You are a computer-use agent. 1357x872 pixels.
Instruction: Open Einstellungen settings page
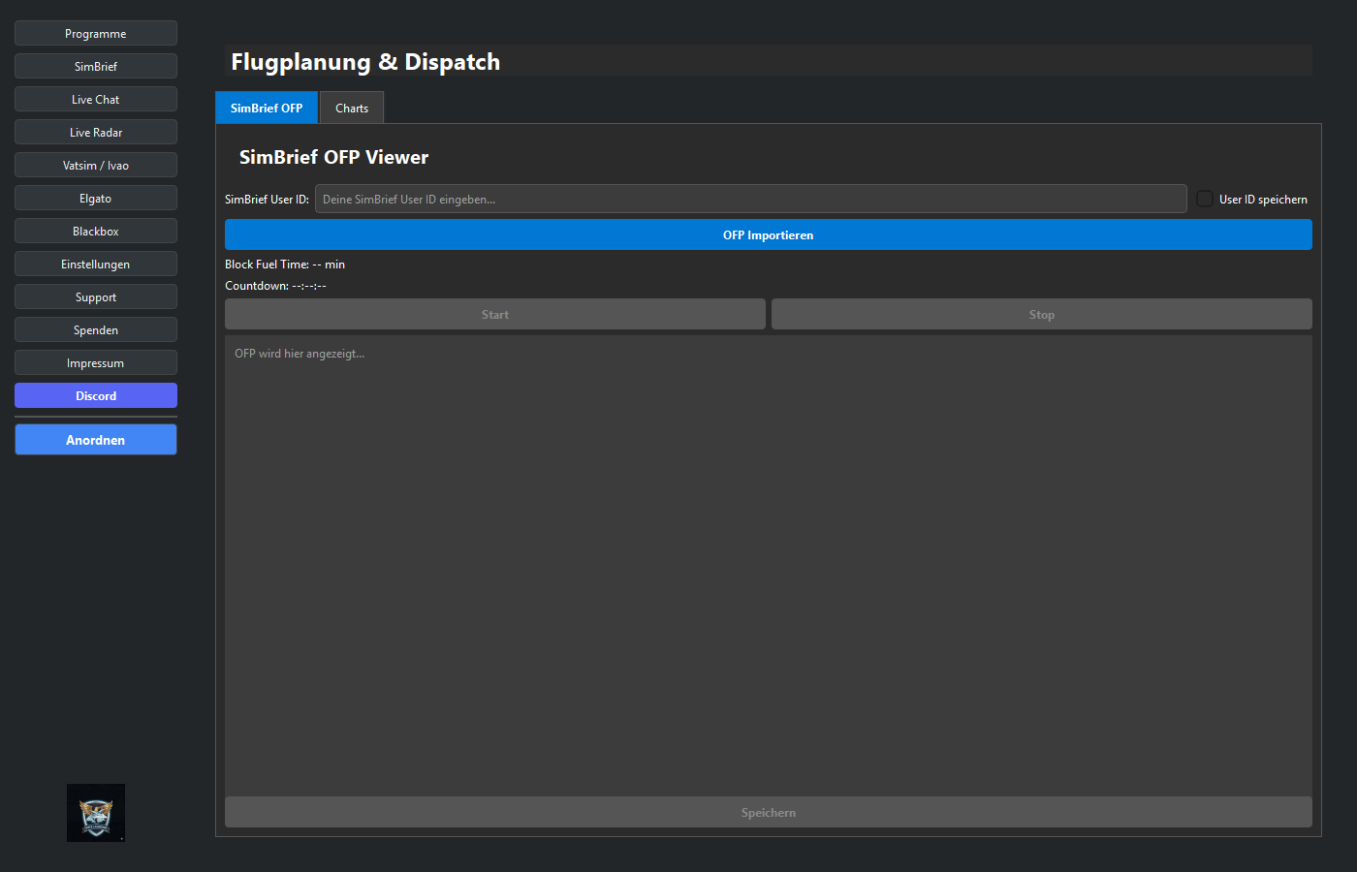coord(96,265)
